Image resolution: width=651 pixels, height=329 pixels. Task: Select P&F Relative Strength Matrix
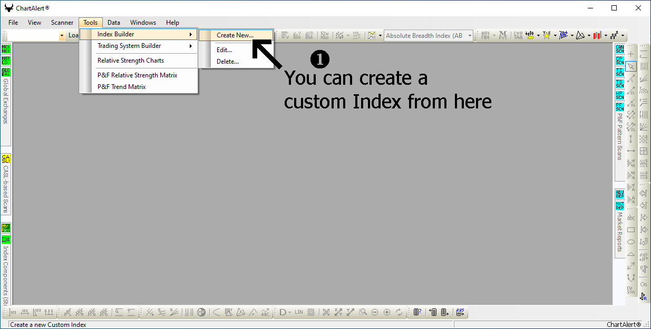139,75
